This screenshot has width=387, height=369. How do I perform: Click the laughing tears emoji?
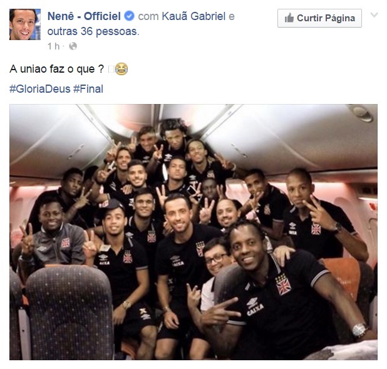click(121, 69)
